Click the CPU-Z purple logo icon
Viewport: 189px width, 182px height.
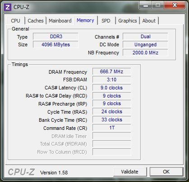[x=8, y=7]
